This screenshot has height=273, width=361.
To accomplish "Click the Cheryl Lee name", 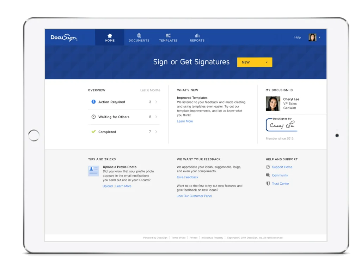I will coord(291,99).
